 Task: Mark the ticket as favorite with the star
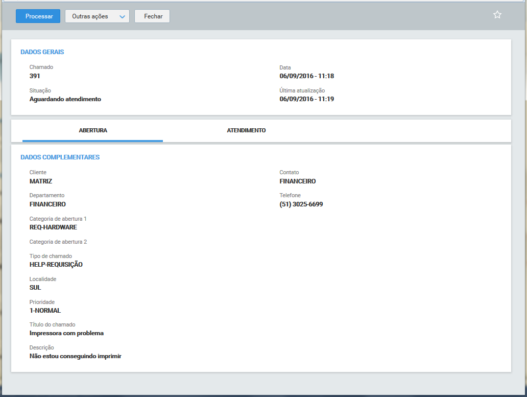[497, 15]
